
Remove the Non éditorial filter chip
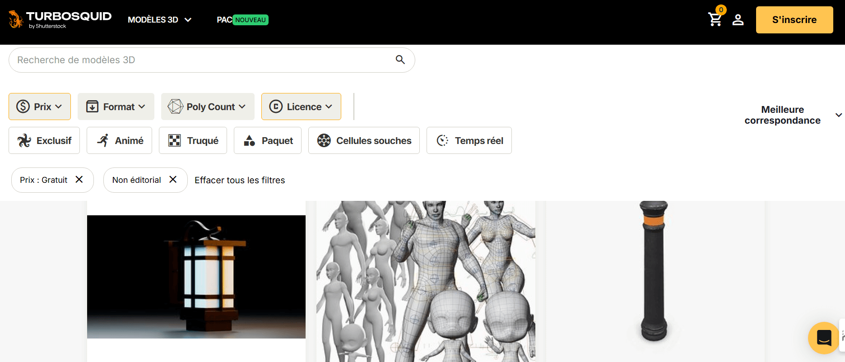[173, 180]
